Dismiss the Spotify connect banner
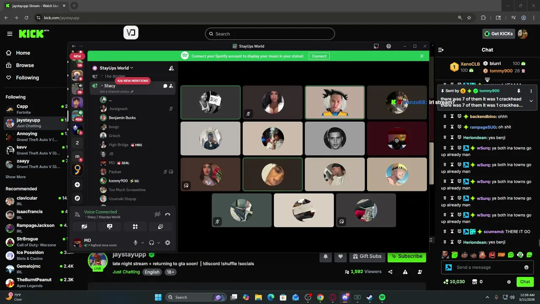The image size is (540, 304). (422, 56)
